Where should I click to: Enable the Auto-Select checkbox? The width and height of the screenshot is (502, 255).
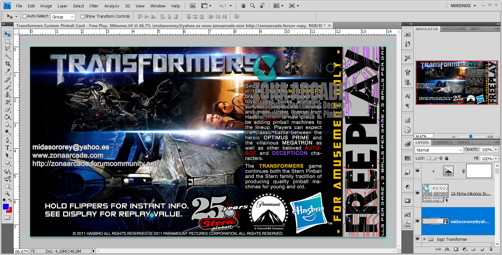(24, 16)
